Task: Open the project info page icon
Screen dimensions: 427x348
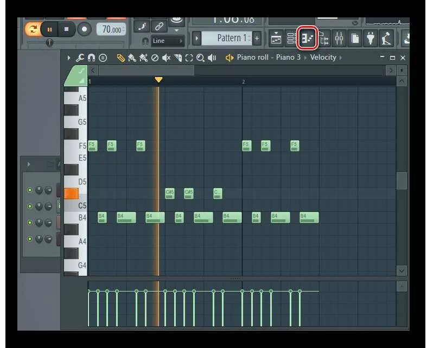Action: click(x=355, y=39)
